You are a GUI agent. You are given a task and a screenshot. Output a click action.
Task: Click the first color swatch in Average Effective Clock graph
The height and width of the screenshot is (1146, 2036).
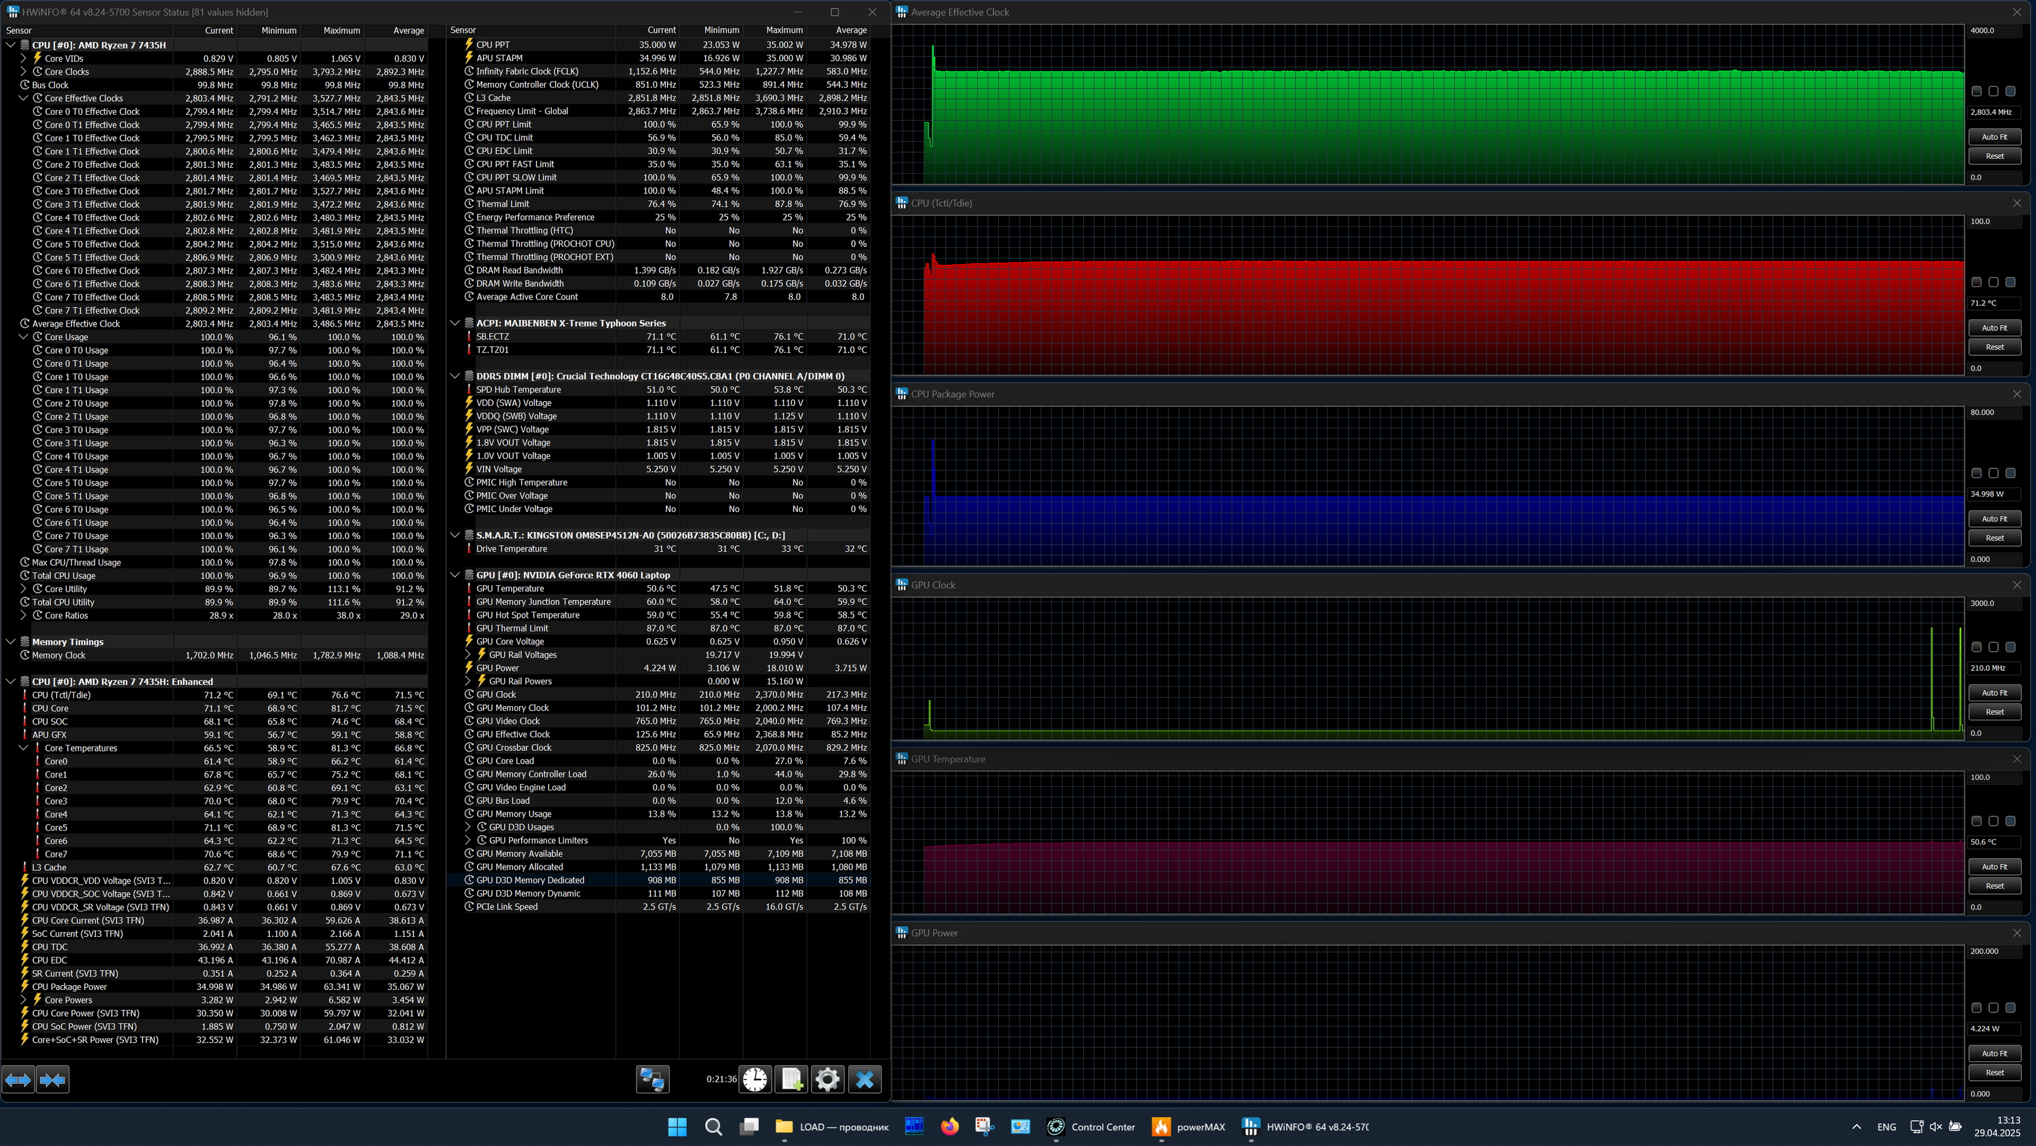(x=1976, y=91)
